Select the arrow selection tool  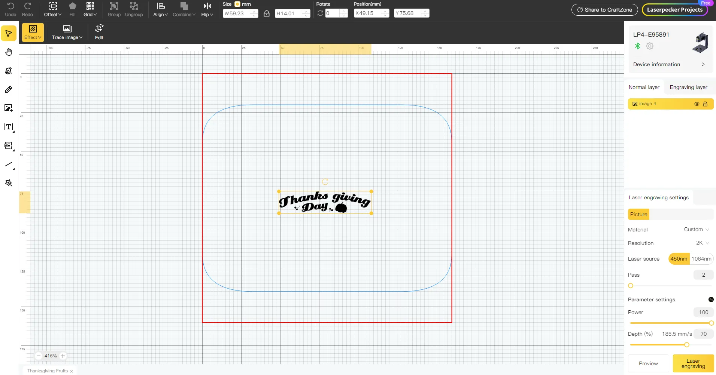[x=9, y=34]
